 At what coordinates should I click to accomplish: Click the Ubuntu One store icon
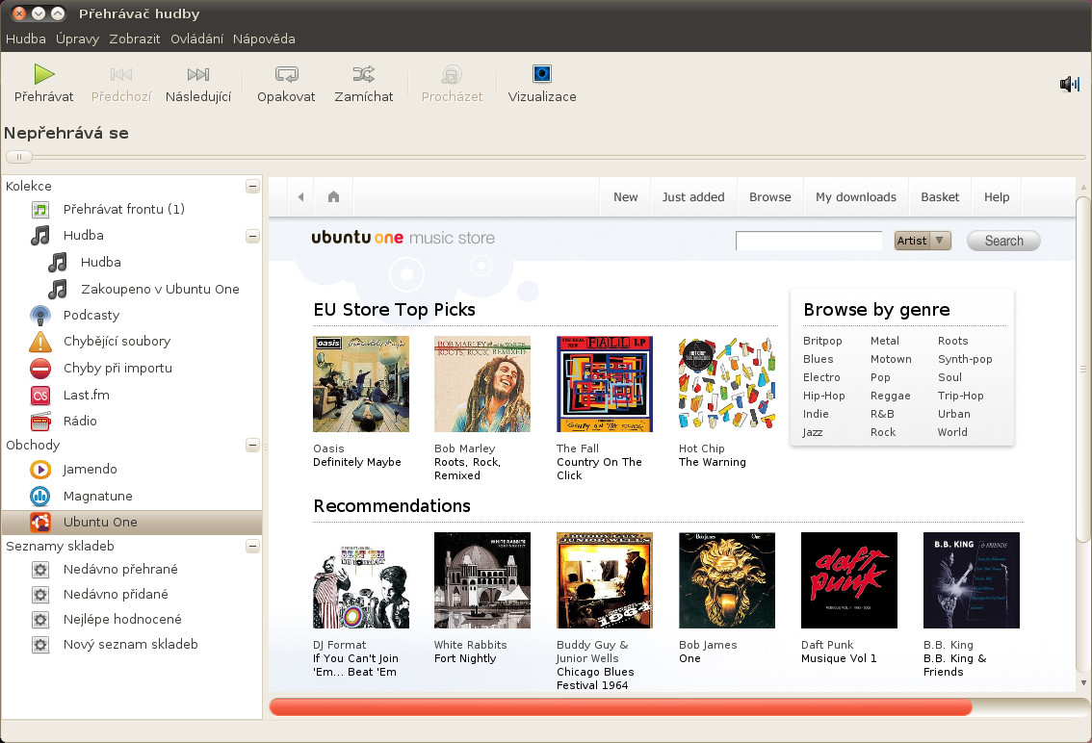[x=40, y=523]
